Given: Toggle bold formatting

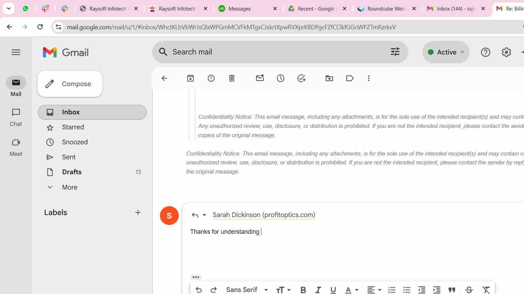Looking at the screenshot, I should (303, 290).
